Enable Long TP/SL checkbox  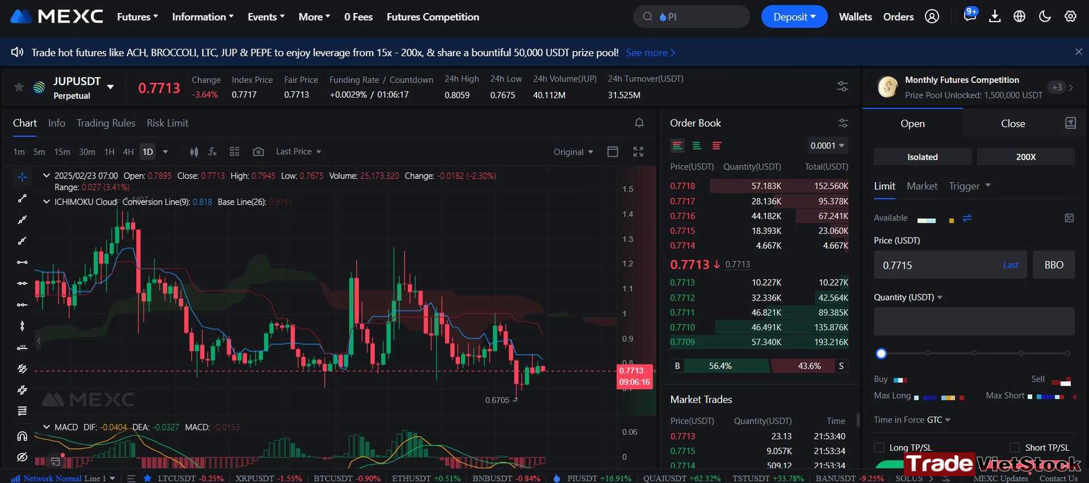(879, 447)
